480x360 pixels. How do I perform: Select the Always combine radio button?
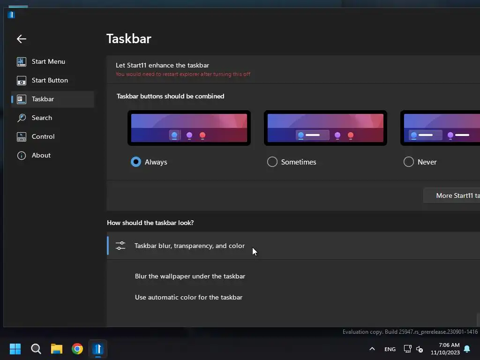pos(136,162)
